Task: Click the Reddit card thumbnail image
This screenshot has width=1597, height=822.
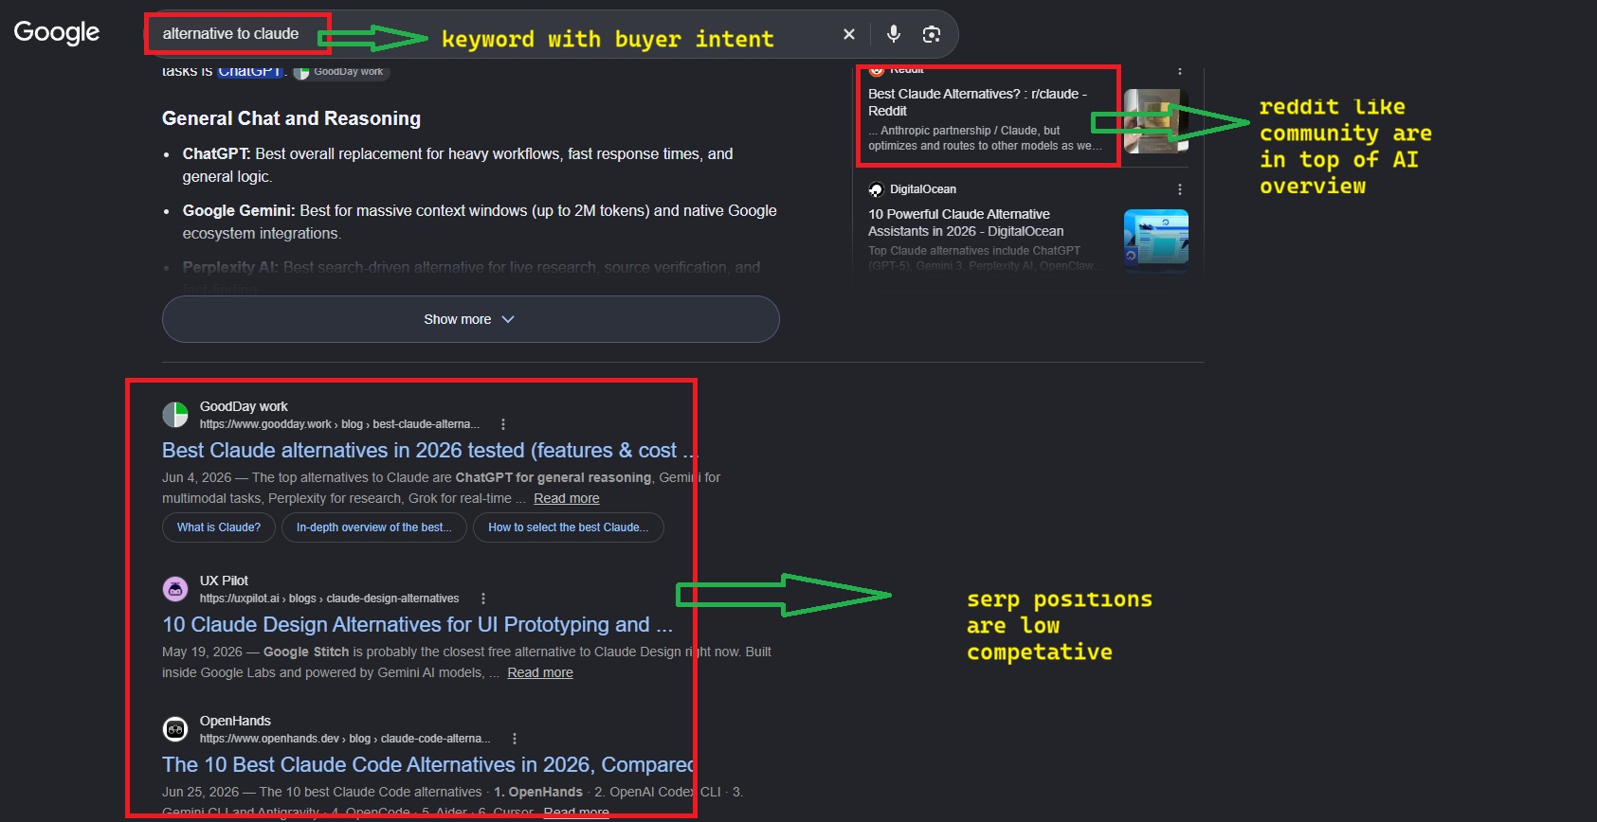Action: [x=1155, y=121]
